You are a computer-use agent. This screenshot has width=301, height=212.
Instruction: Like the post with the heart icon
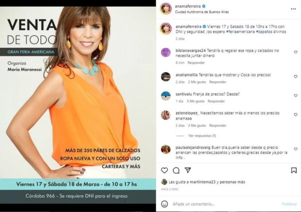click(x=164, y=170)
